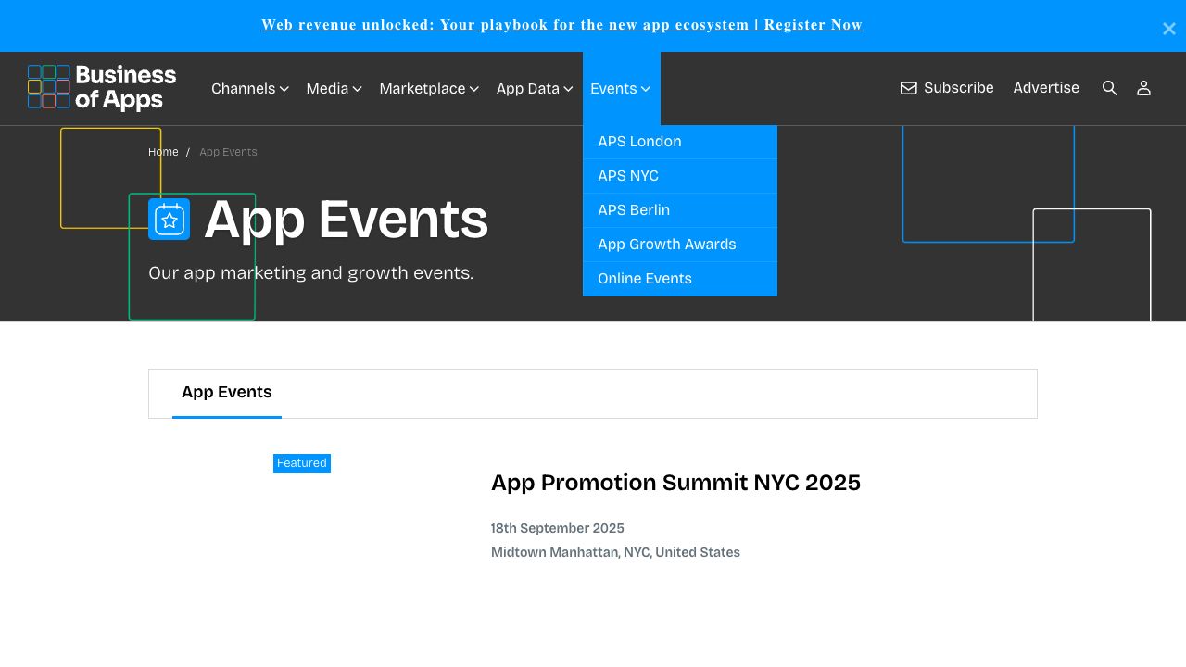Select APS NYC from Events menu
Screen dimensions: 1186x667
(628, 176)
